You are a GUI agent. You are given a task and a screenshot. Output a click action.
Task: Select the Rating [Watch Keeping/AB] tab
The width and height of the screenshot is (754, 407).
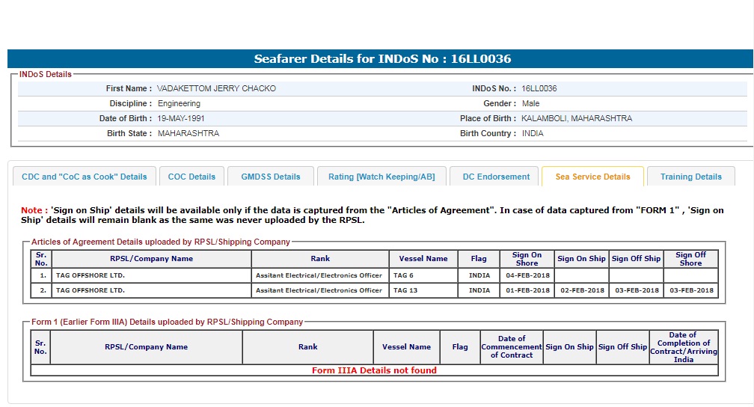tap(381, 177)
